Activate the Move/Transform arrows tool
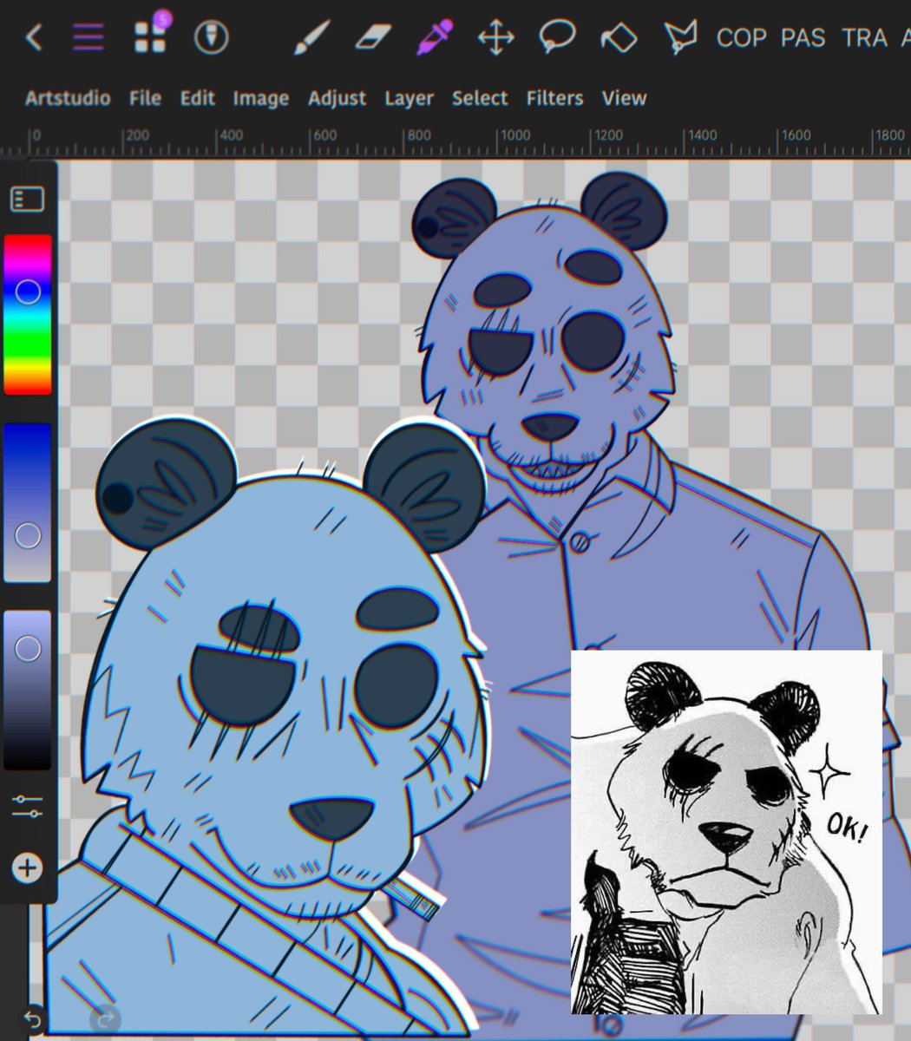This screenshot has width=911, height=1041. (x=495, y=36)
